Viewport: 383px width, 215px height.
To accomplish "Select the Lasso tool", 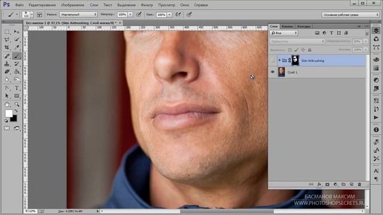I will coord(7,39).
